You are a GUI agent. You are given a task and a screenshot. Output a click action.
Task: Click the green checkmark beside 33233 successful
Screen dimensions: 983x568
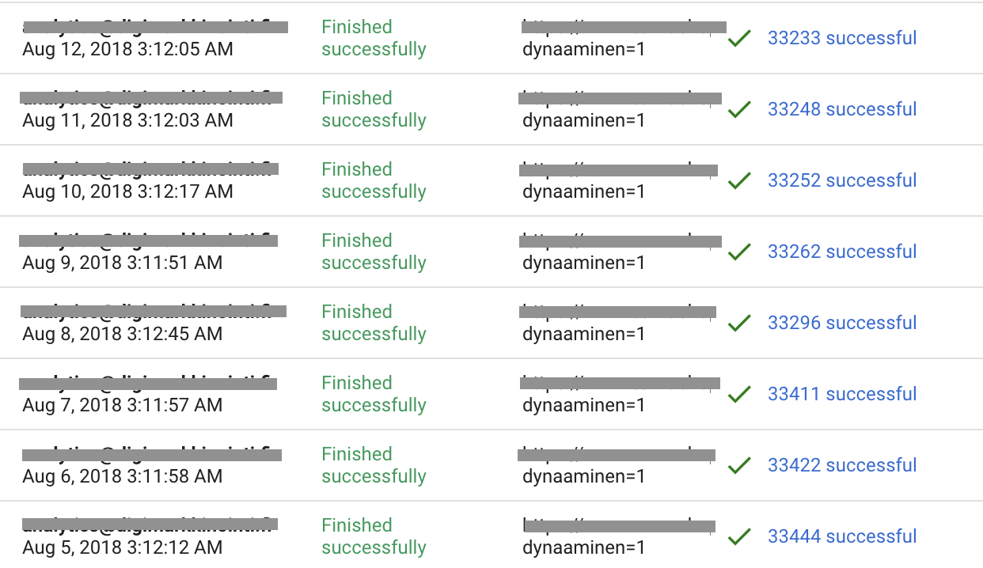739,38
